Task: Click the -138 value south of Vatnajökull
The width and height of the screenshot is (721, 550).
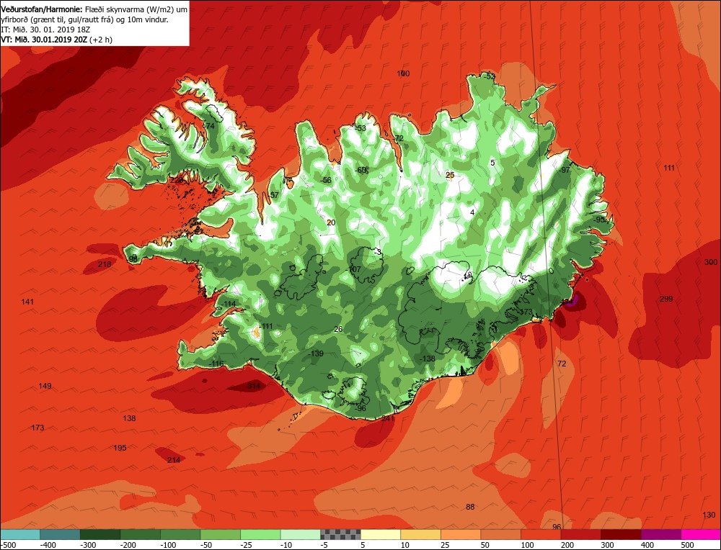Action: pyautogui.click(x=427, y=359)
